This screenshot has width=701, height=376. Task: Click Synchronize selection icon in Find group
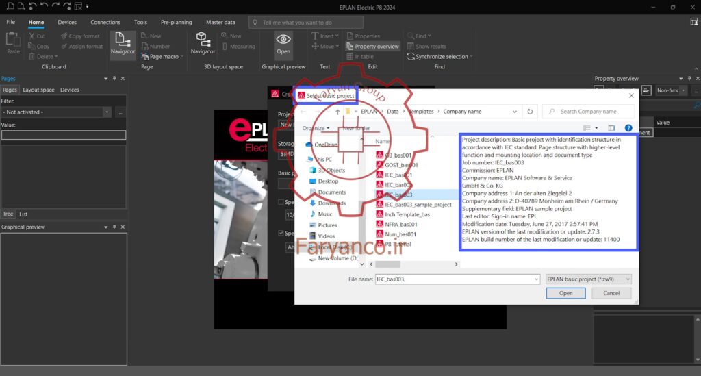[x=411, y=56]
